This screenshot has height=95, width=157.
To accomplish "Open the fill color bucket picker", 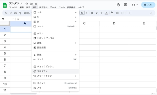I will [x=112, y=13].
